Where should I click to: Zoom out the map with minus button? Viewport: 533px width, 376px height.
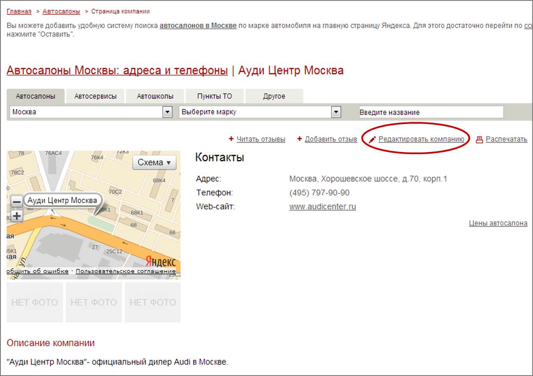(16, 202)
